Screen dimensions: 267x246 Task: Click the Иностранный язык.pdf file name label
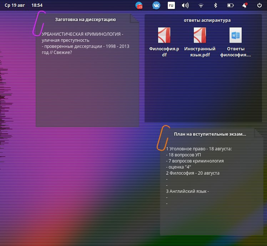(200, 52)
